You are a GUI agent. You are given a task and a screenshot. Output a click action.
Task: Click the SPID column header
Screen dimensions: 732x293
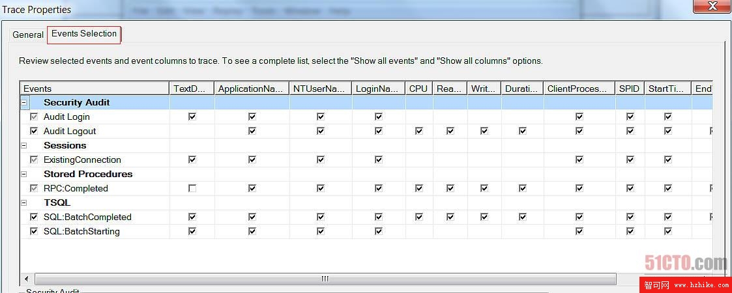(x=630, y=89)
